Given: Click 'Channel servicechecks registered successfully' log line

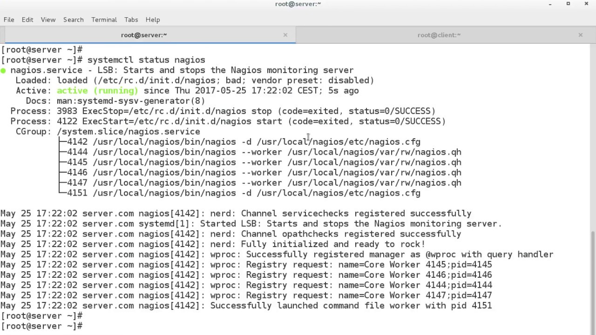Looking at the screenshot, I should pos(236,214).
